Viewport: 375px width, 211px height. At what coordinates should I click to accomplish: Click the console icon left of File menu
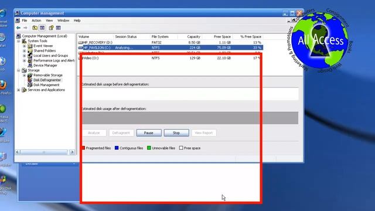pos(18,21)
